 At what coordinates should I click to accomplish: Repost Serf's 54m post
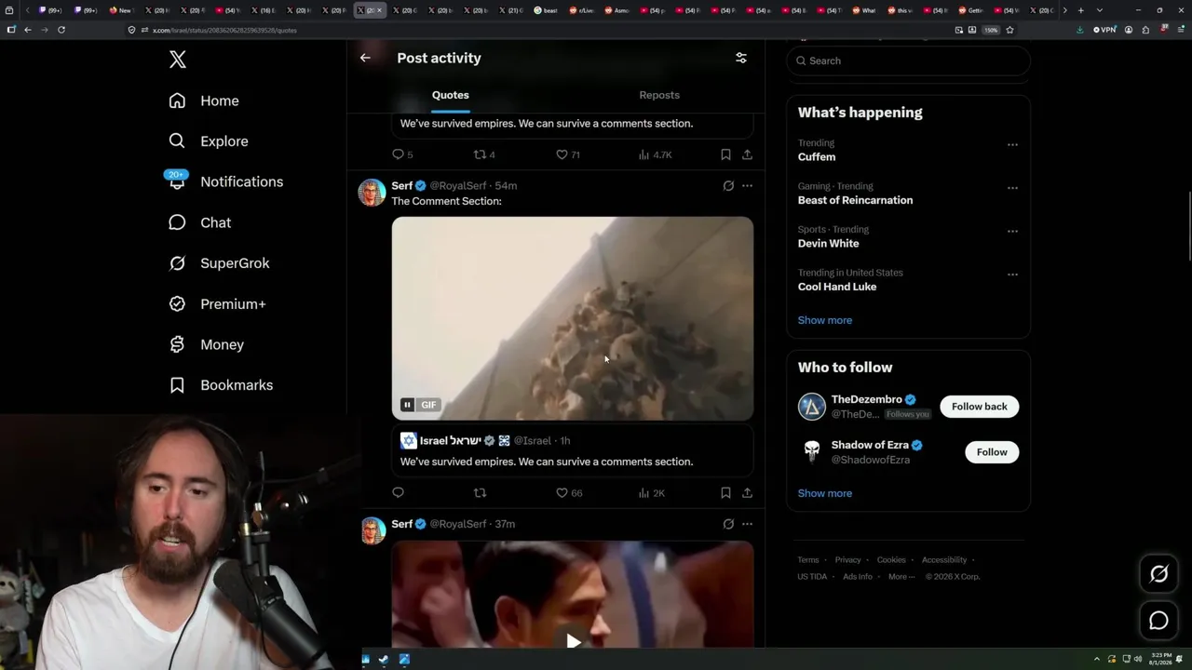tap(480, 493)
